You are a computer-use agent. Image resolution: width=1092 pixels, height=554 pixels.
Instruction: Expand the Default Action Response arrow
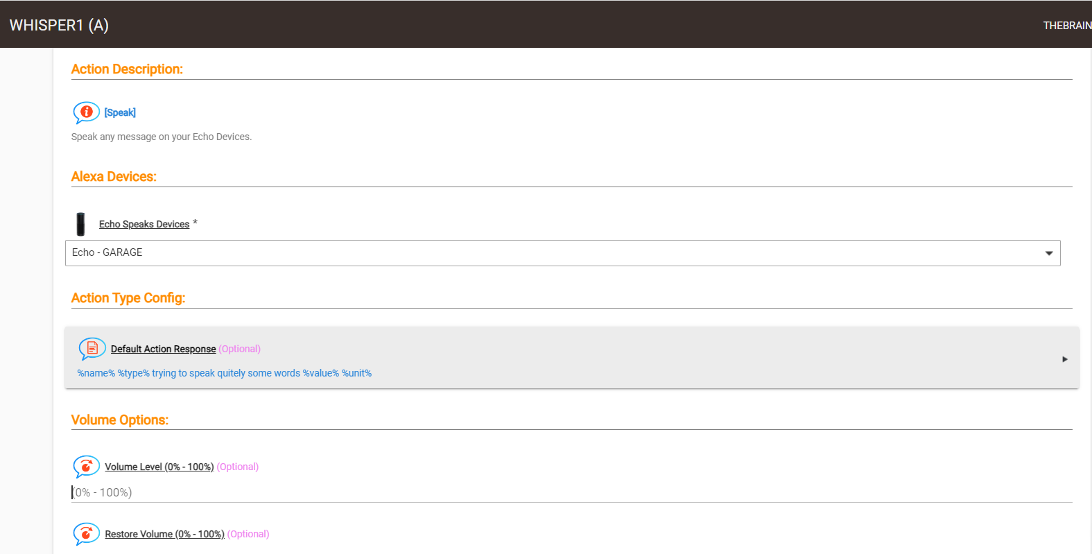point(1065,359)
